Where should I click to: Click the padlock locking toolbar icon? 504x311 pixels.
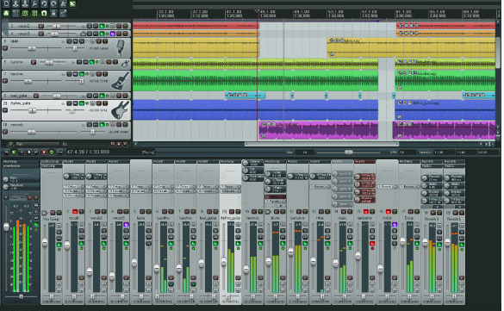[x=53, y=13]
